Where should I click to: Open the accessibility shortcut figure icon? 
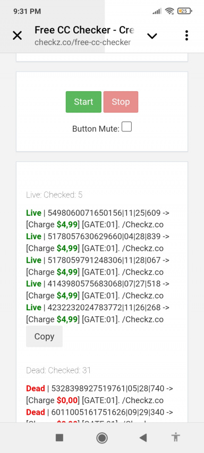[x=176, y=438]
